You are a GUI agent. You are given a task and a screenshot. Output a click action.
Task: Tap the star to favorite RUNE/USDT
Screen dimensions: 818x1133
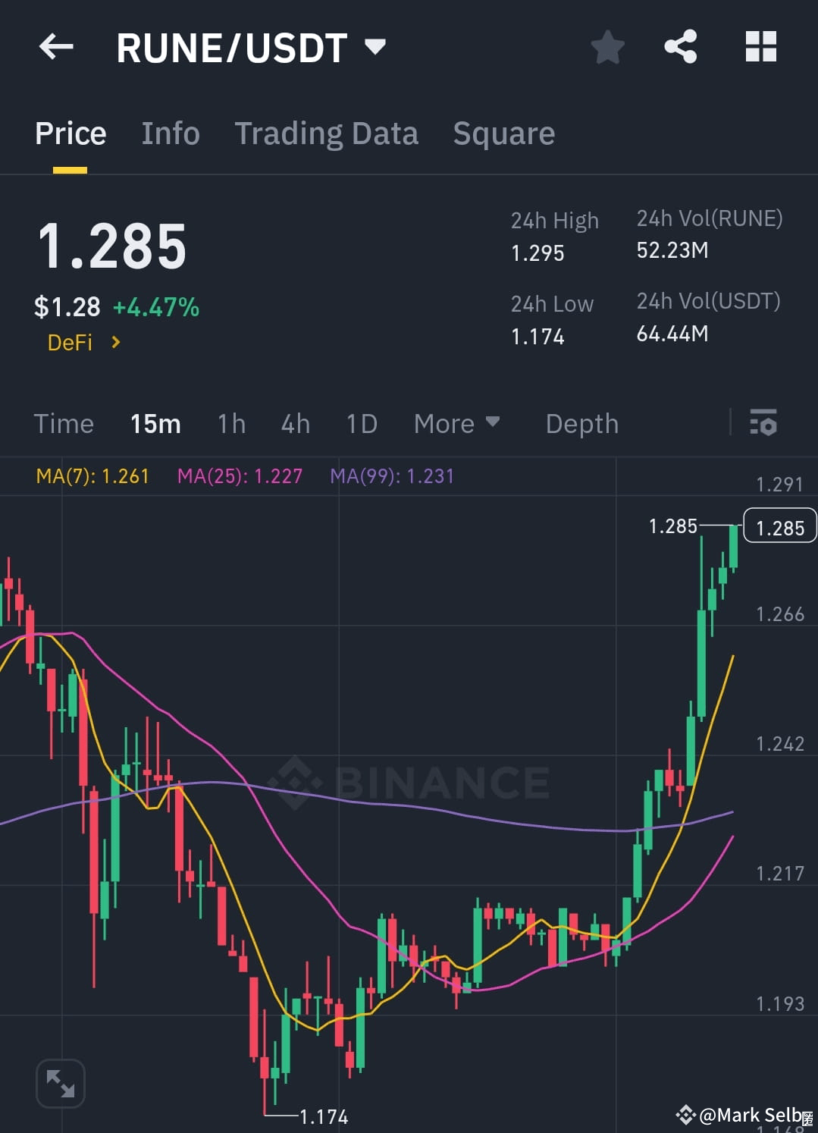pyautogui.click(x=607, y=47)
